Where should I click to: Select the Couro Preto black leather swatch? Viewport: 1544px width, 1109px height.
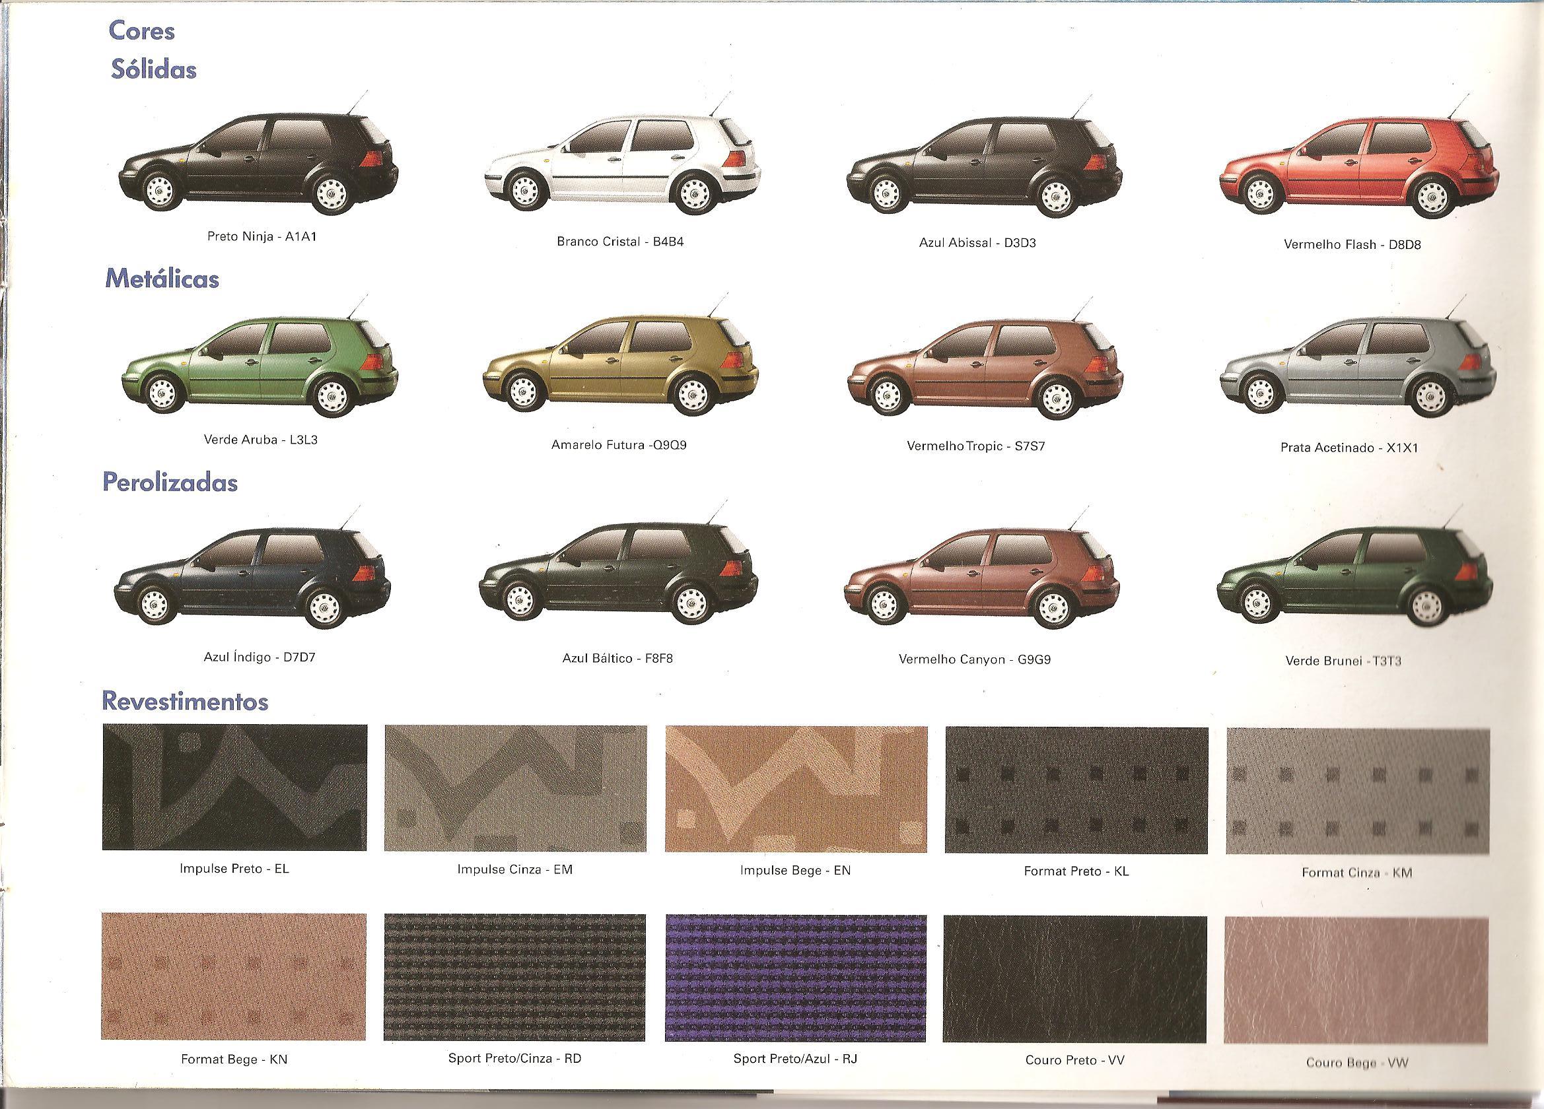pyautogui.click(x=1074, y=980)
